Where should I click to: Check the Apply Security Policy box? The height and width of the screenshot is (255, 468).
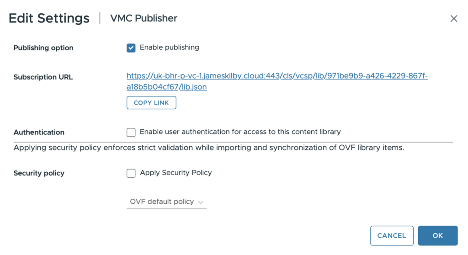131,173
